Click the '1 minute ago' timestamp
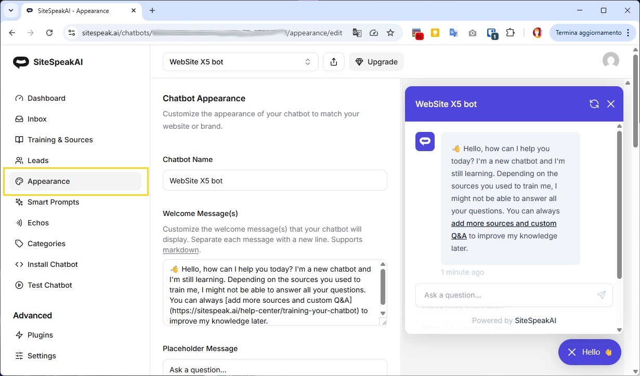This screenshot has width=640, height=376. coord(462,272)
